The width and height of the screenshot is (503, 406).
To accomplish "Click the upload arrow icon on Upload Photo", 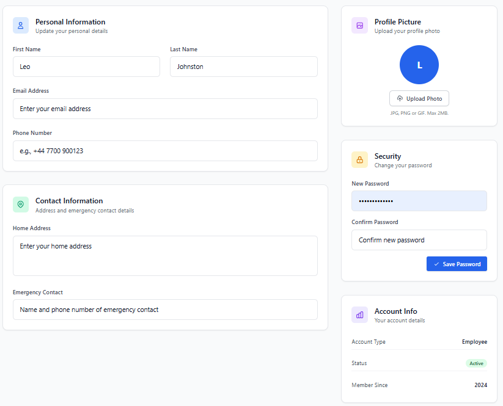I will point(400,99).
